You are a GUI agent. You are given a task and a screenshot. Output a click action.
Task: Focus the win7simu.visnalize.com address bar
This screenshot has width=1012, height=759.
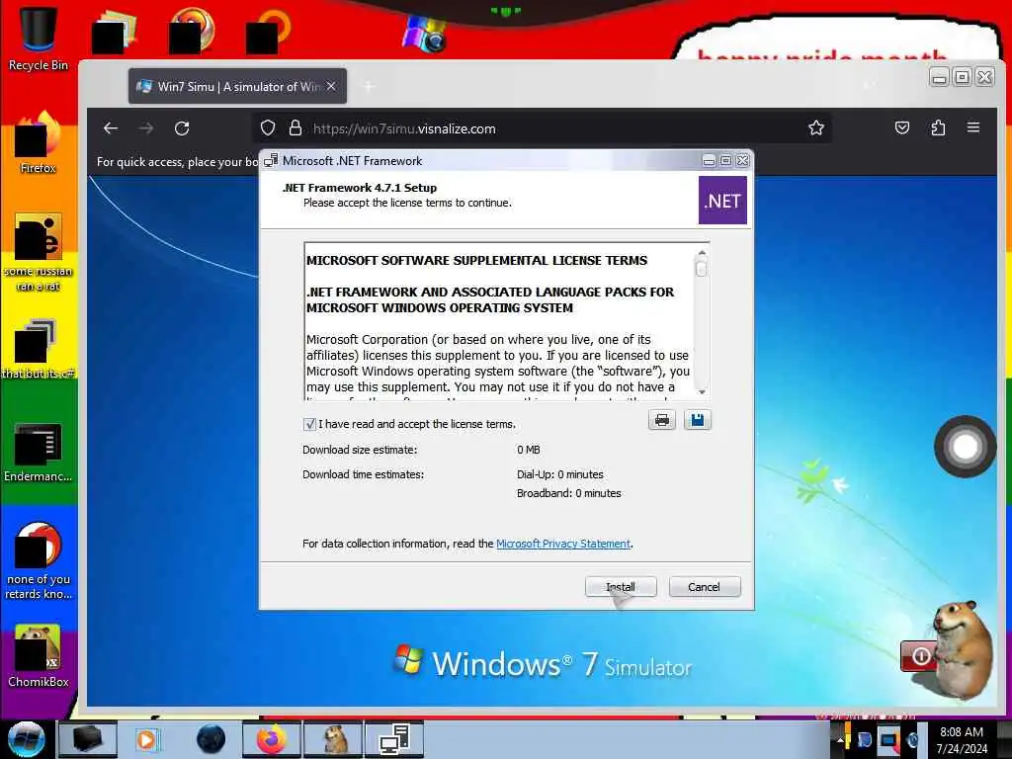[541, 128]
